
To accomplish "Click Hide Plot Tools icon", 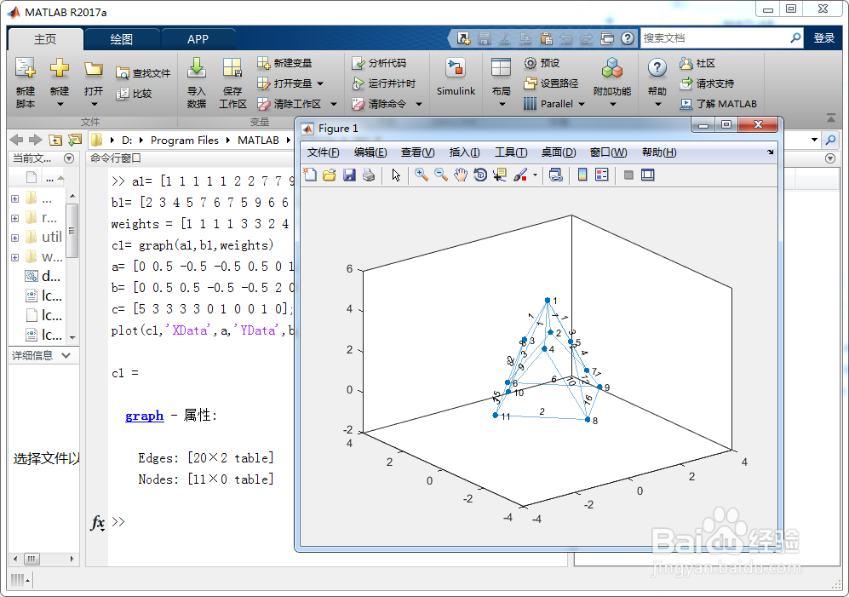I will click(628, 175).
